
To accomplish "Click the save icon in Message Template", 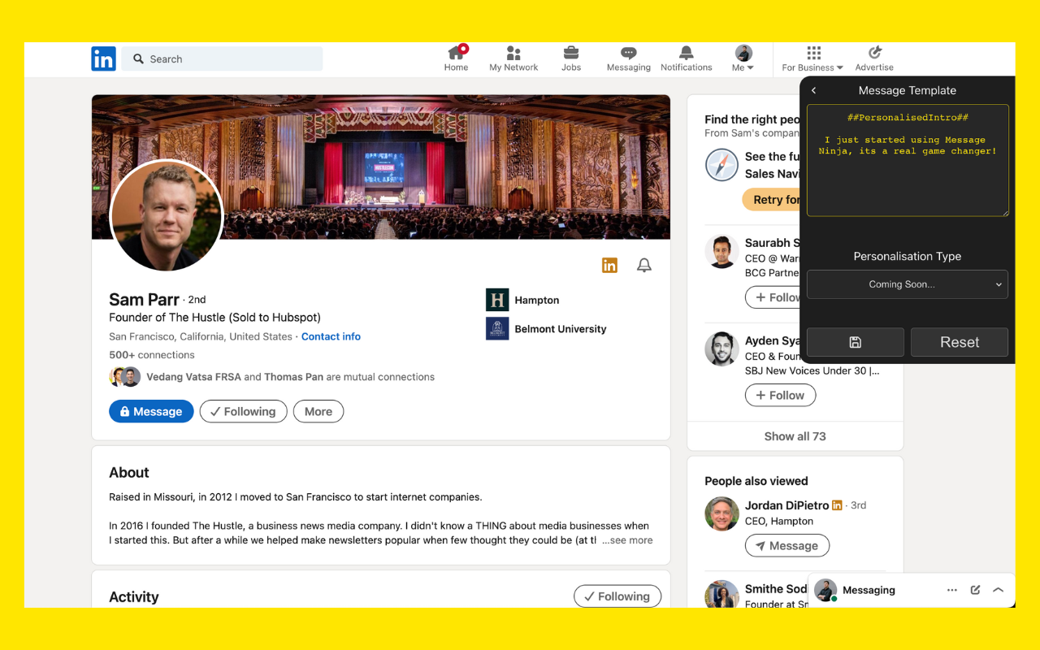I will tap(855, 342).
